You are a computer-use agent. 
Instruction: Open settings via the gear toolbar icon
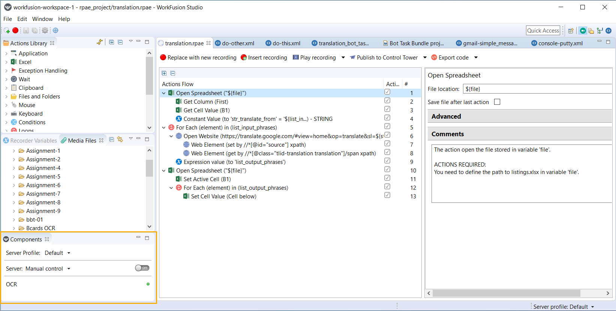[45, 31]
